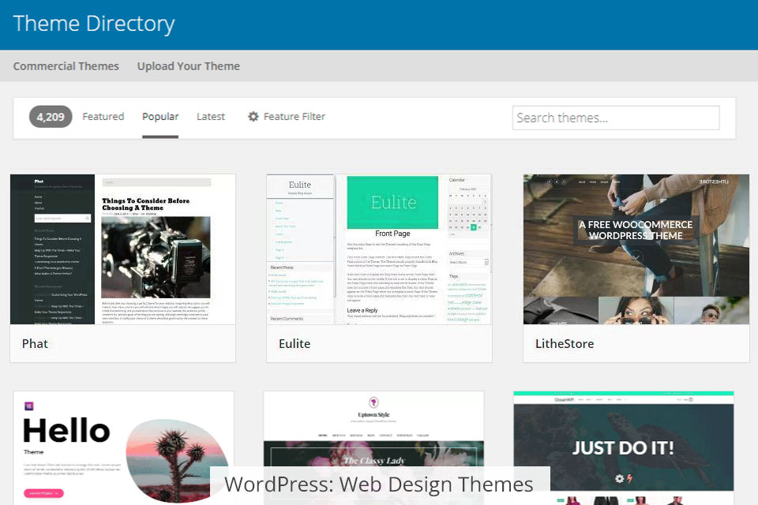Select the Popular tab
The height and width of the screenshot is (505, 758).
click(160, 117)
